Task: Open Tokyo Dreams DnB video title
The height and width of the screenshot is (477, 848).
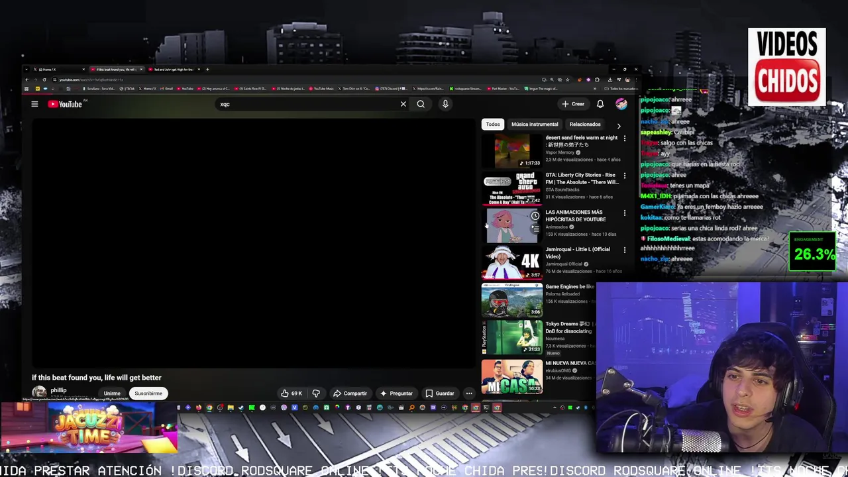Action: pyautogui.click(x=570, y=327)
